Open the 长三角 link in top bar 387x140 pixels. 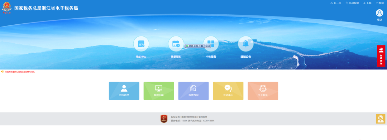click(x=336, y=3)
